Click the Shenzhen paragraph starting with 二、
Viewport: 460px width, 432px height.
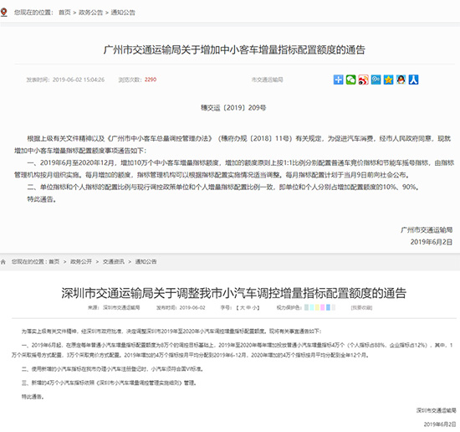point(112,369)
